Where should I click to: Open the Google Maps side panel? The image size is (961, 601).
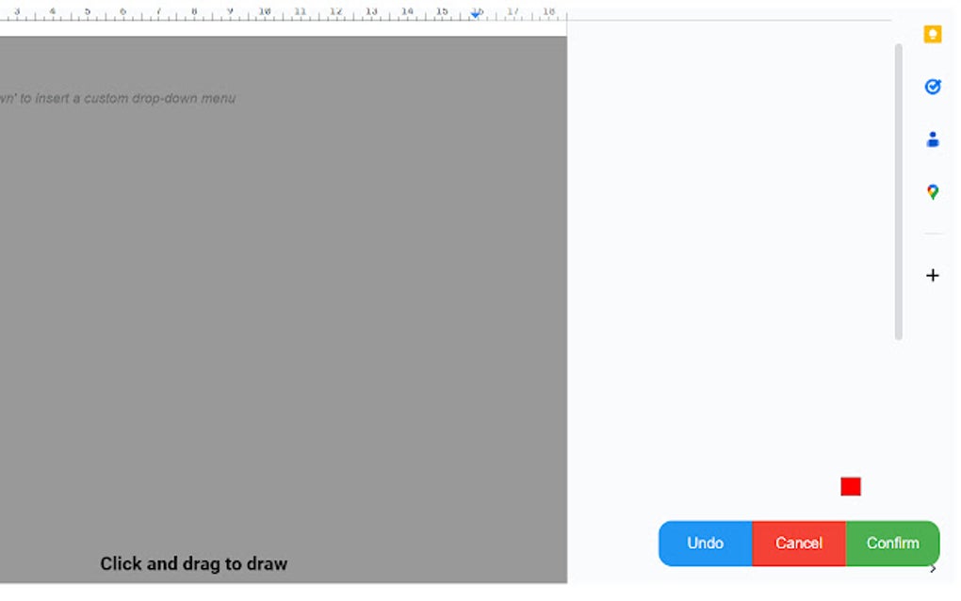pos(932,191)
